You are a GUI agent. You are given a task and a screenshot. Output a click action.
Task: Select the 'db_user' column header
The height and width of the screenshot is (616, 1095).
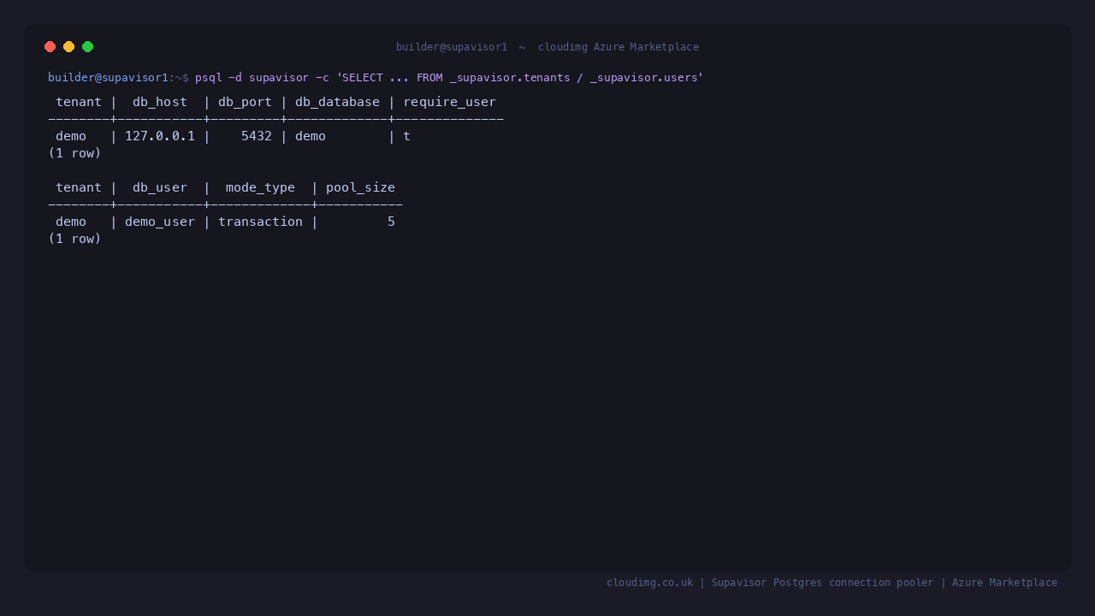tap(160, 187)
